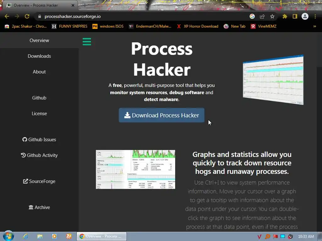Open the Chrome profile avatar

click(x=305, y=16)
